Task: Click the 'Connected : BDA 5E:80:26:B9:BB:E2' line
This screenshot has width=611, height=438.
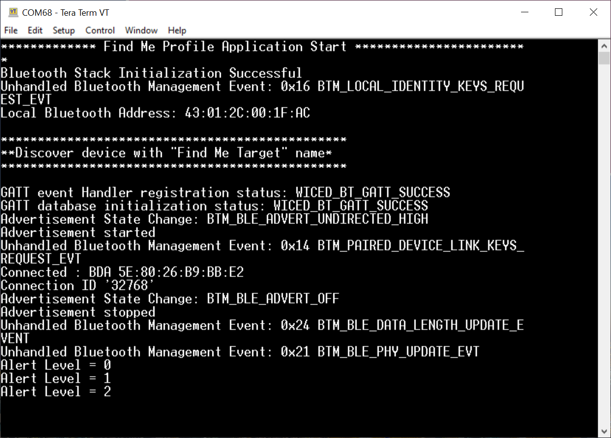Action: [x=122, y=272]
